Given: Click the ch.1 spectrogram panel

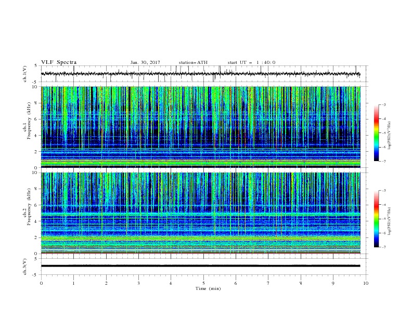Looking at the screenshot, I should pos(201,127).
